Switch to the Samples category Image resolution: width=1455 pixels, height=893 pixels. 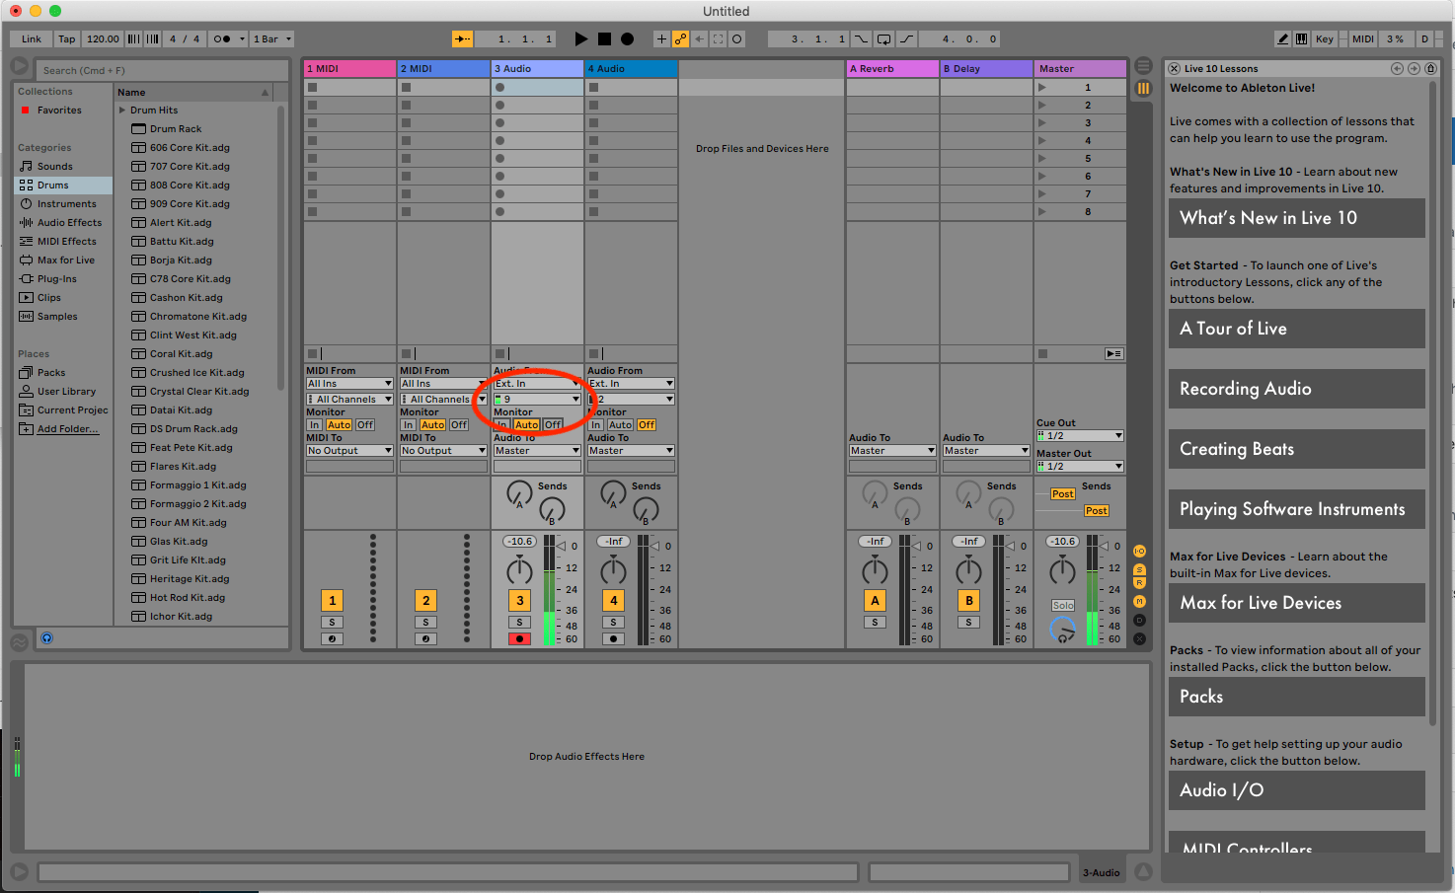tap(56, 316)
